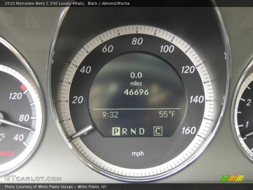The image size is (253, 190).
Task: Select the D gear letter
Action: click(142, 131)
